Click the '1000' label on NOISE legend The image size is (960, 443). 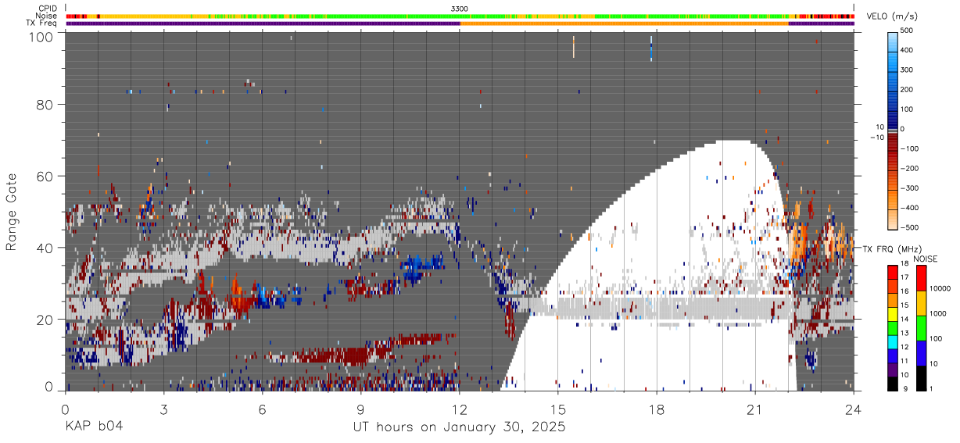click(939, 313)
